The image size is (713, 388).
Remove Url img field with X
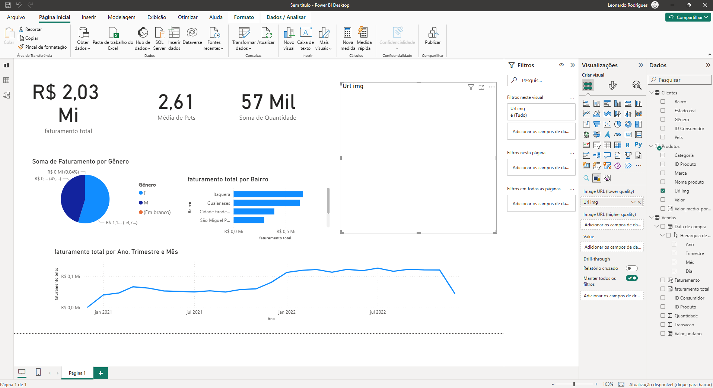pos(639,202)
